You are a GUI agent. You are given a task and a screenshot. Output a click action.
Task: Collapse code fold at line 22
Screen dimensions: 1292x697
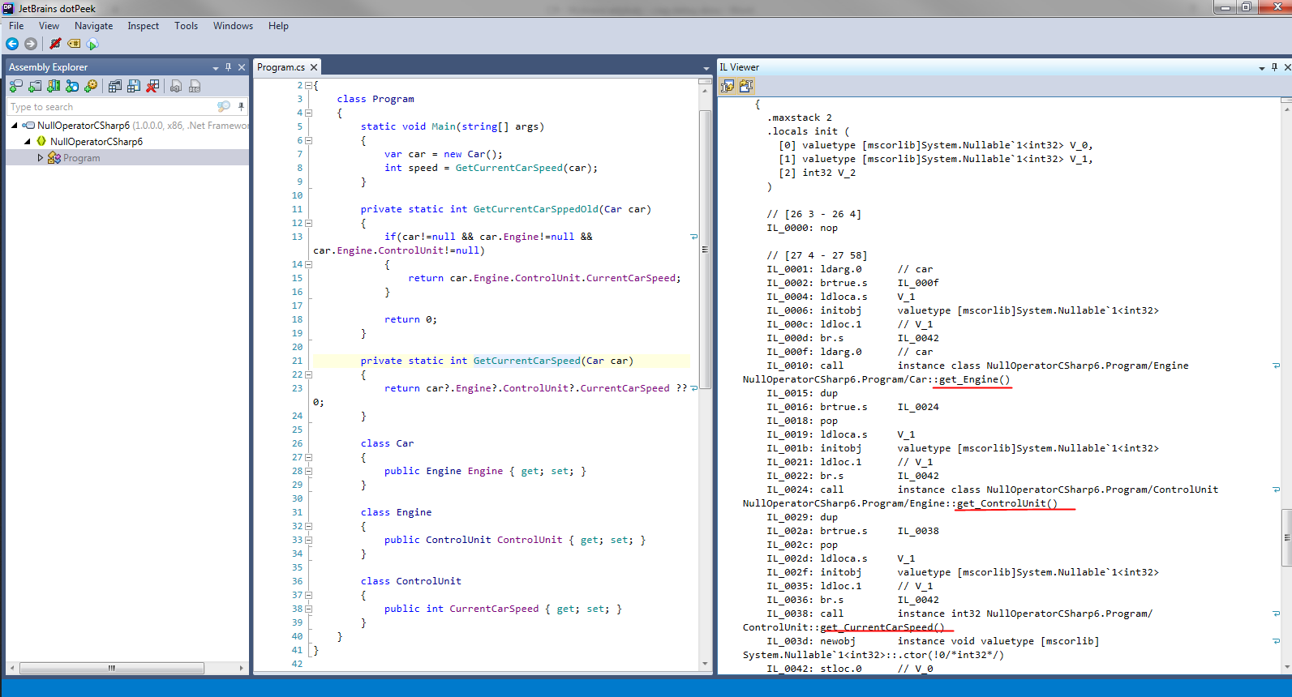click(x=308, y=374)
